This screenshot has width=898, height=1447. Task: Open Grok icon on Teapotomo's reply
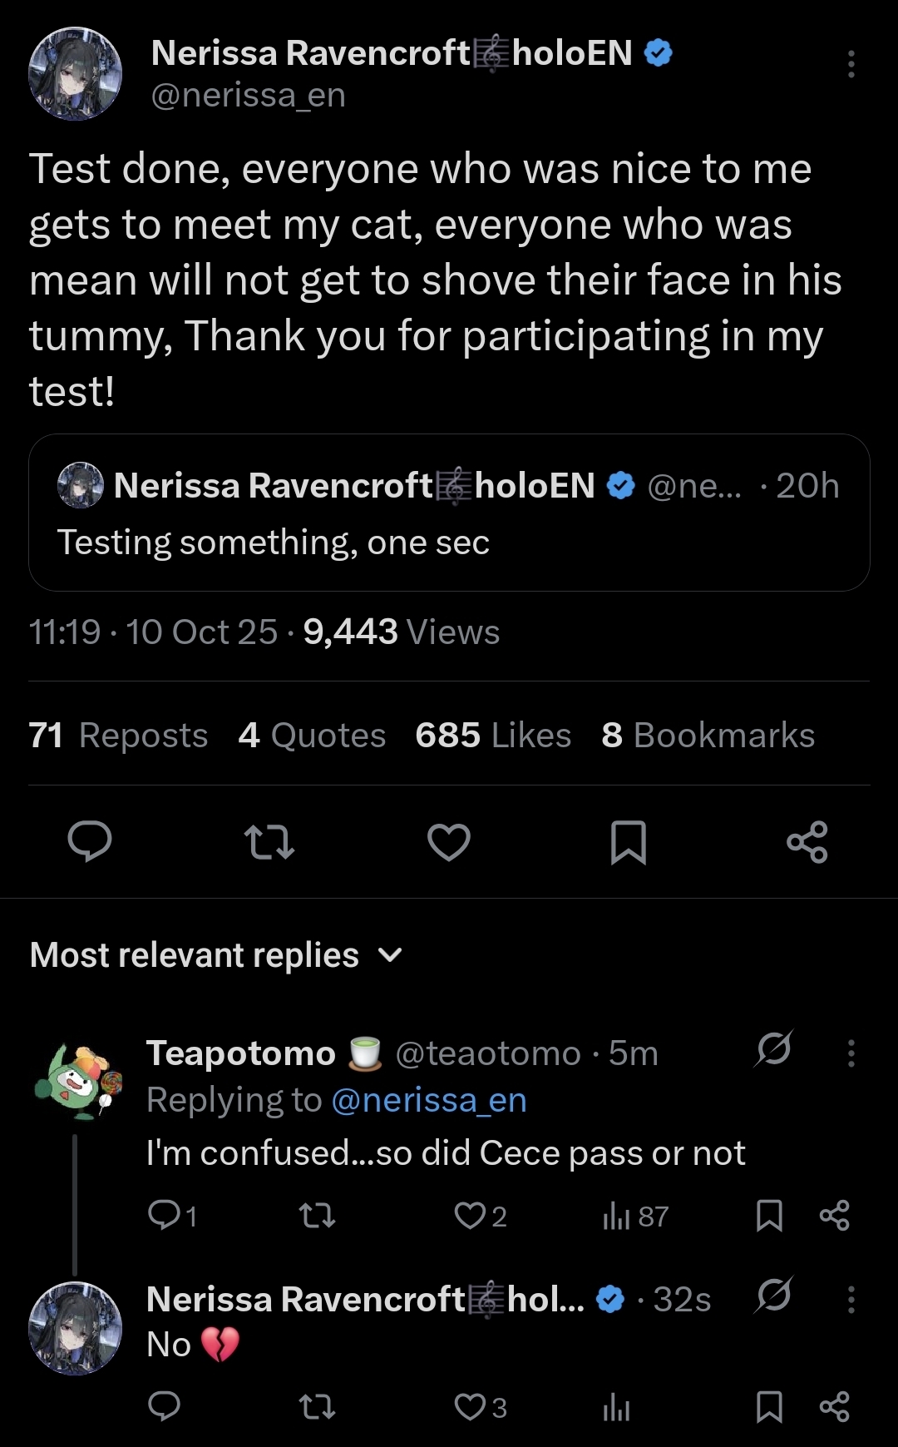773,1050
